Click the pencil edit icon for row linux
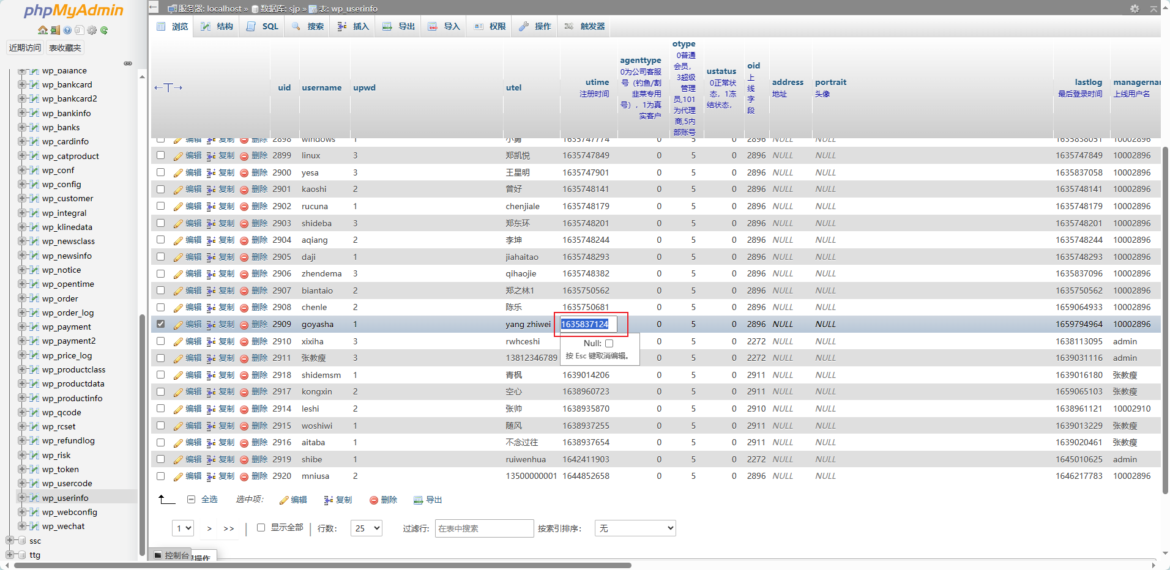This screenshot has height=570, width=1170. click(x=178, y=156)
